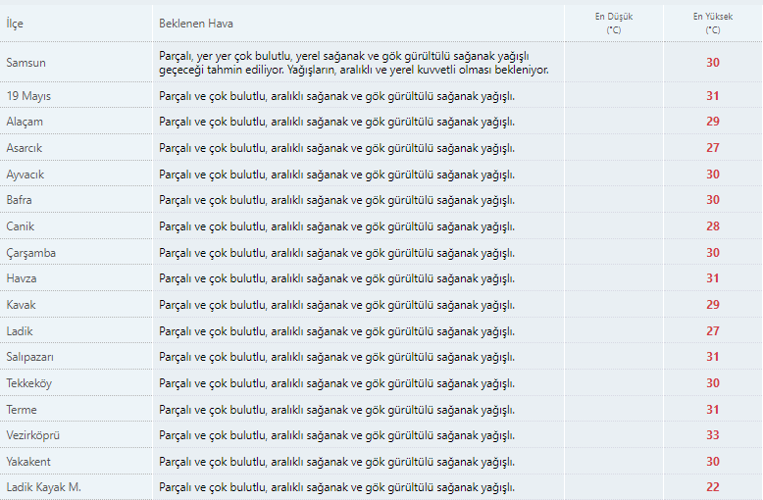Select the Ayvacık district name

tap(25, 175)
